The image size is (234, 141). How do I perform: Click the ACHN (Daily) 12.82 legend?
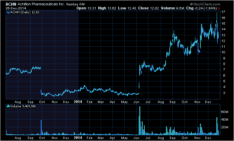pos(25,12)
